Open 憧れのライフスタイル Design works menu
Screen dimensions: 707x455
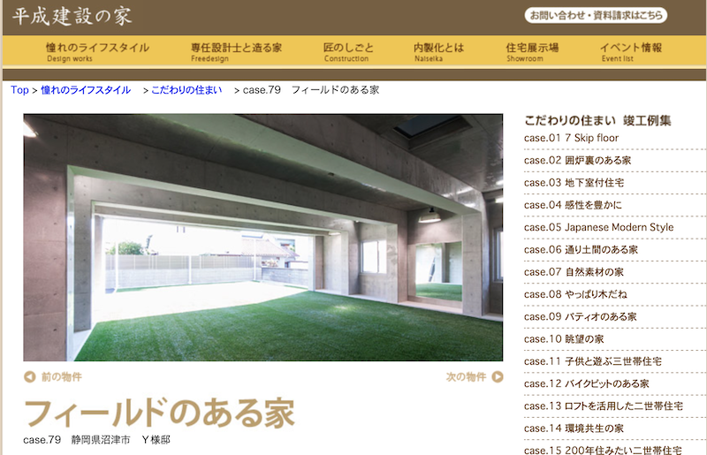(x=97, y=52)
